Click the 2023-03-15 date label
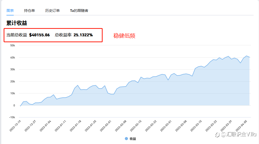This screenshot has height=144, width=259. (x=196, y=126)
